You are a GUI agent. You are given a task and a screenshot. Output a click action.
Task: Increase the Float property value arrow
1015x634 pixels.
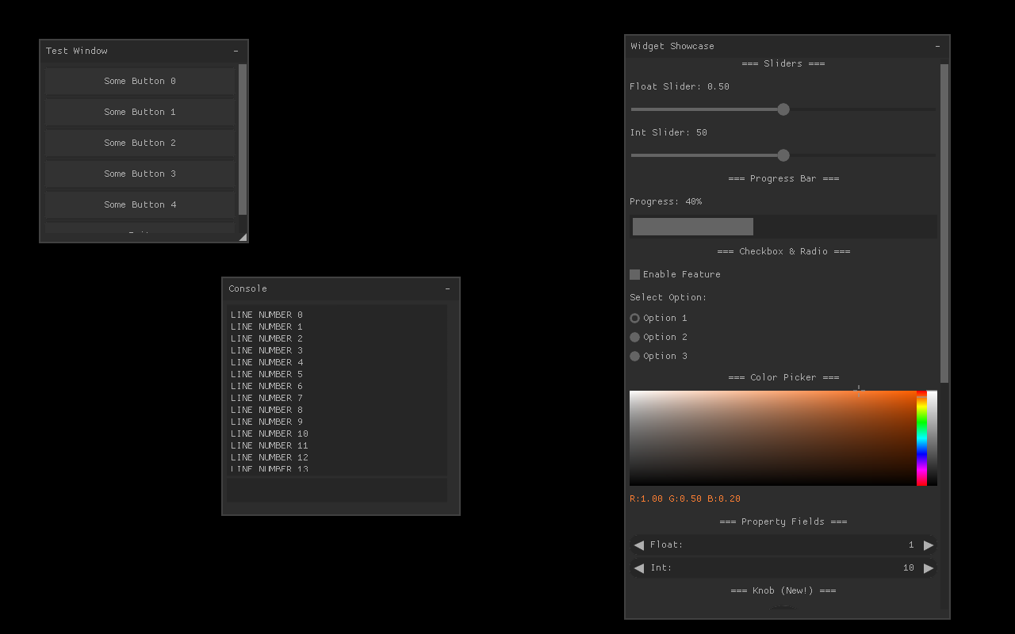tap(929, 545)
